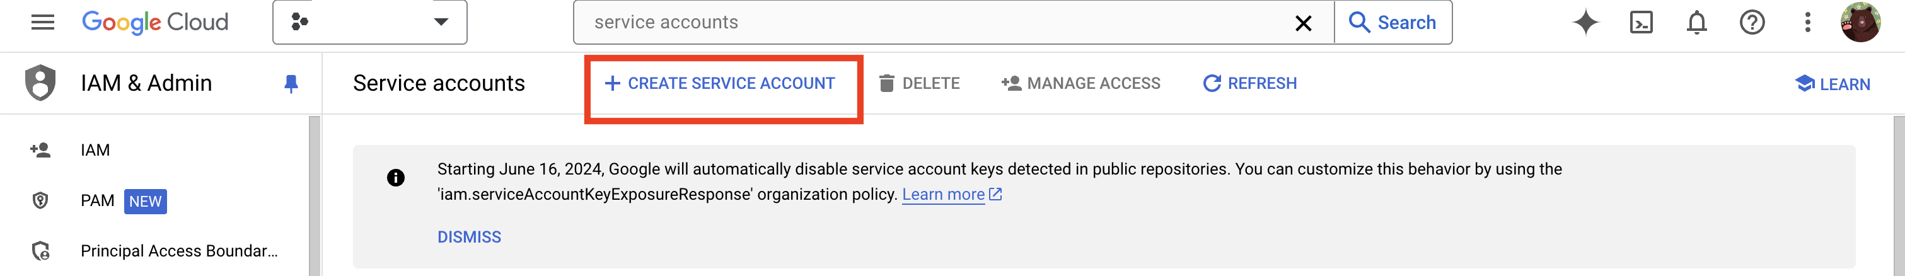Open Principal Access Boundary sidebar item
The width and height of the screenshot is (1905, 276).
coord(178,251)
